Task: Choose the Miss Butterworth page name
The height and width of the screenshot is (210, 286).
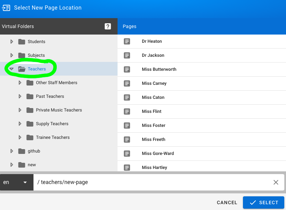Action: click(159, 69)
